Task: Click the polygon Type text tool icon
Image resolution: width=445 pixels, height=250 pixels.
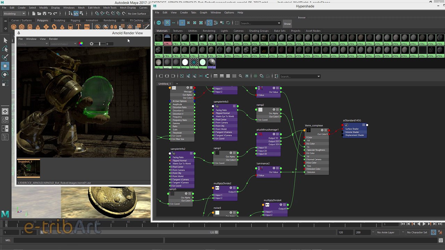Action: click(79, 27)
